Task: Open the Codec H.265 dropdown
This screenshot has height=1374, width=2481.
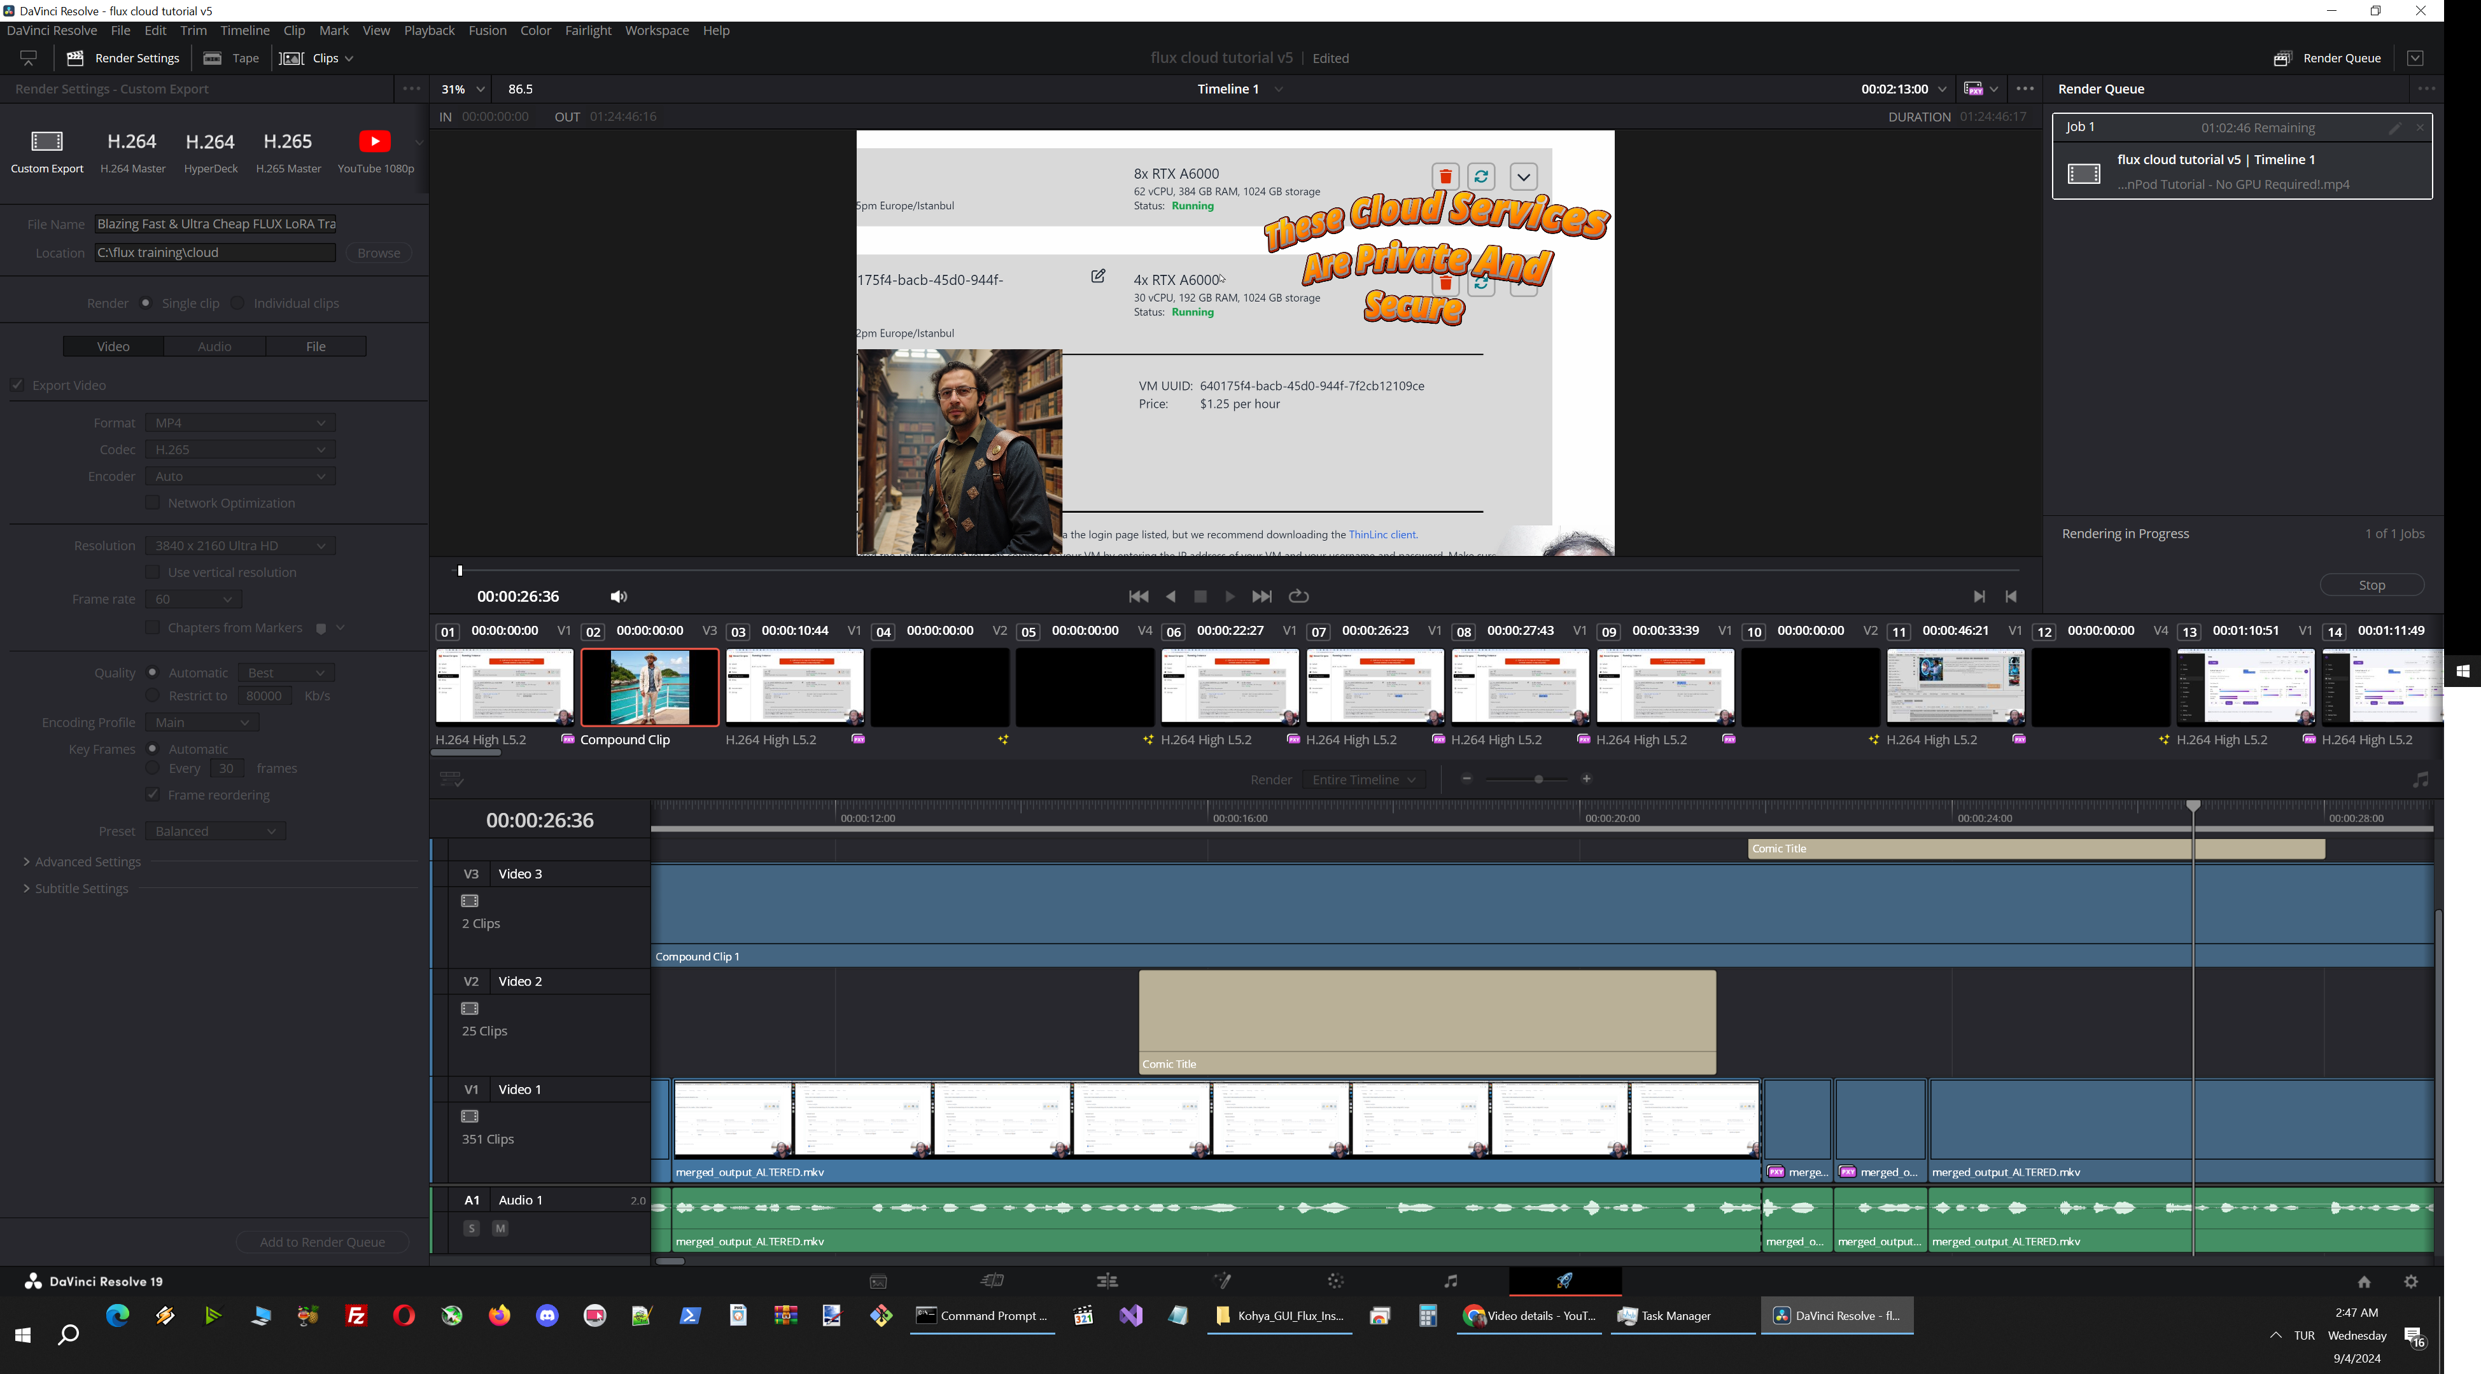Action: [x=240, y=450]
